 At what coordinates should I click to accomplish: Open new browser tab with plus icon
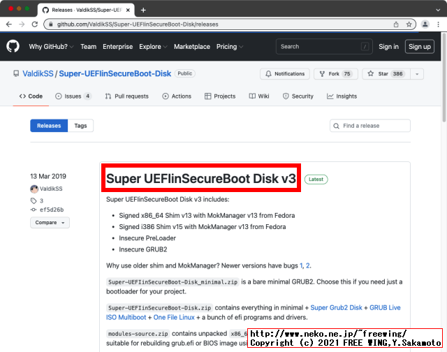tap(143, 10)
